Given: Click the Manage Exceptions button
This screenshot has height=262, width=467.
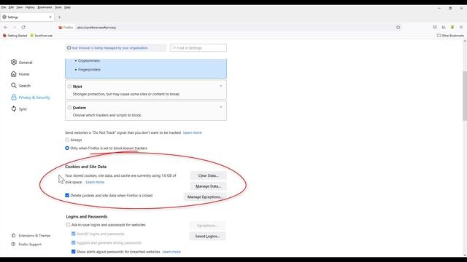Looking at the screenshot, I should coord(205,197).
